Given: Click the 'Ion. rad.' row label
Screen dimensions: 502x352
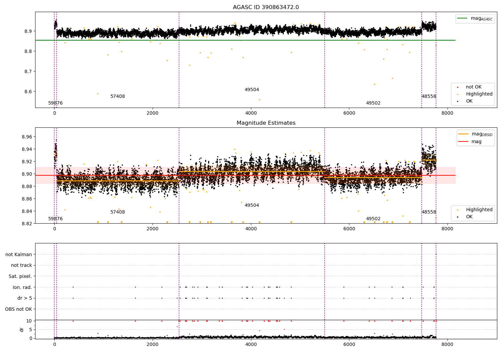Looking at the screenshot, I should point(22,287).
